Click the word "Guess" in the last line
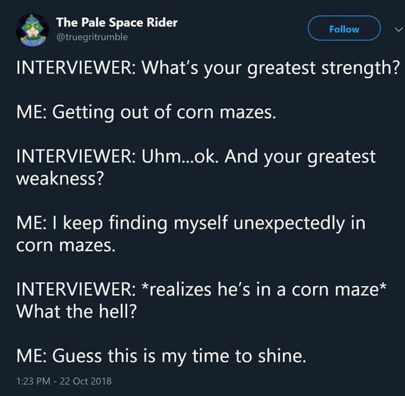405x396 pixels. (x=77, y=356)
